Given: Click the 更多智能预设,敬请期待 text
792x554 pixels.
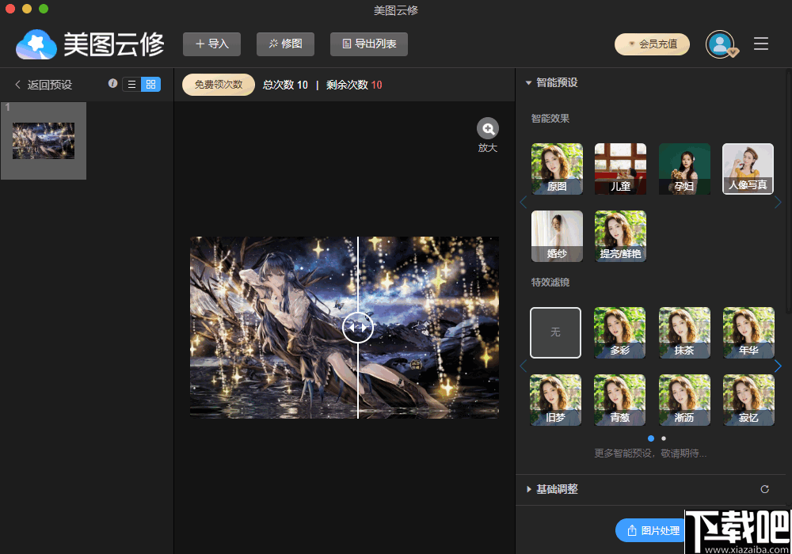Looking at the screenshot, I should (x=650, y=453).
